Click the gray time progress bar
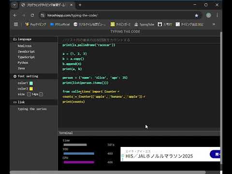Viewport: 232px width, 174px height. coord(75,145)
